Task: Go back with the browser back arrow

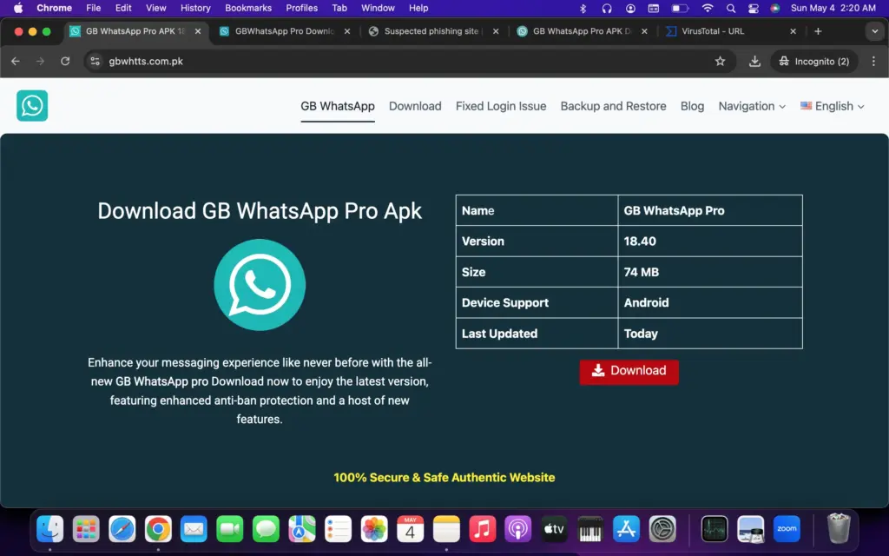Action: (x=16, y=62)
